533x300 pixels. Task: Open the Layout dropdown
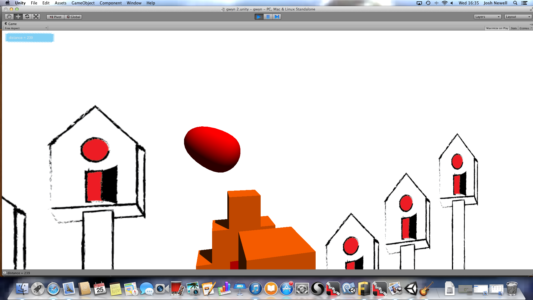[518, 17]
